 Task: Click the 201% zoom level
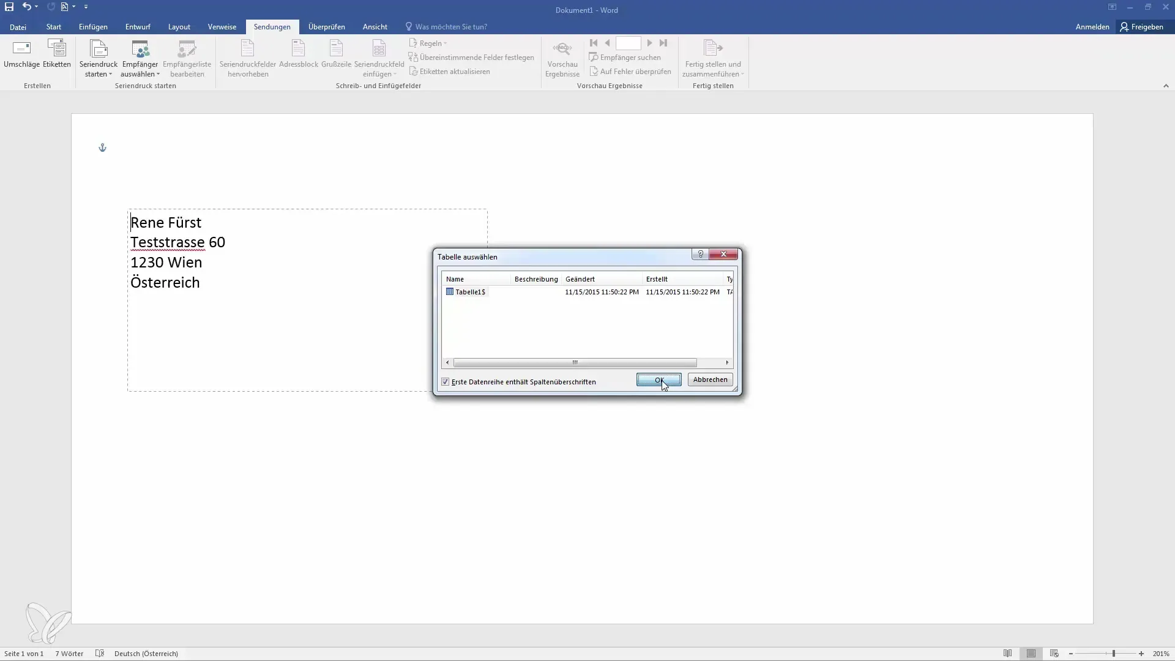[x=1161, y=654]
